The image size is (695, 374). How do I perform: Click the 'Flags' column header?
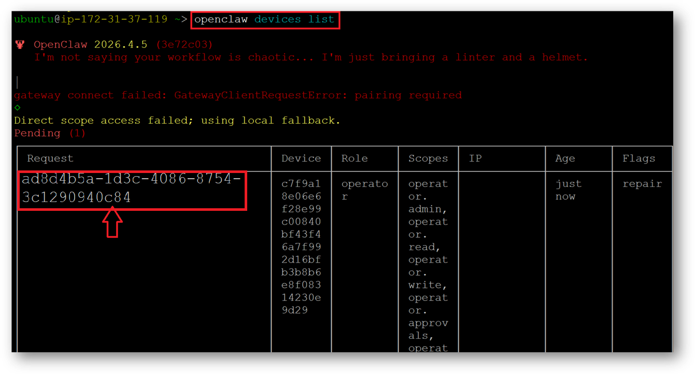(x=639, y=159)
